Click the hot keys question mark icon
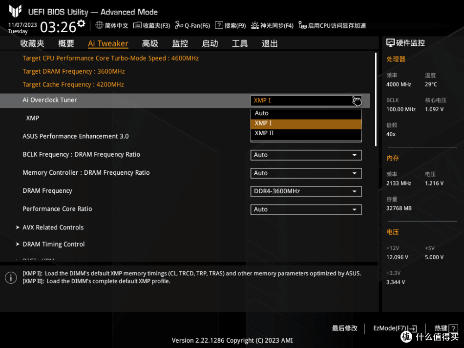 [x=453, y=328]
